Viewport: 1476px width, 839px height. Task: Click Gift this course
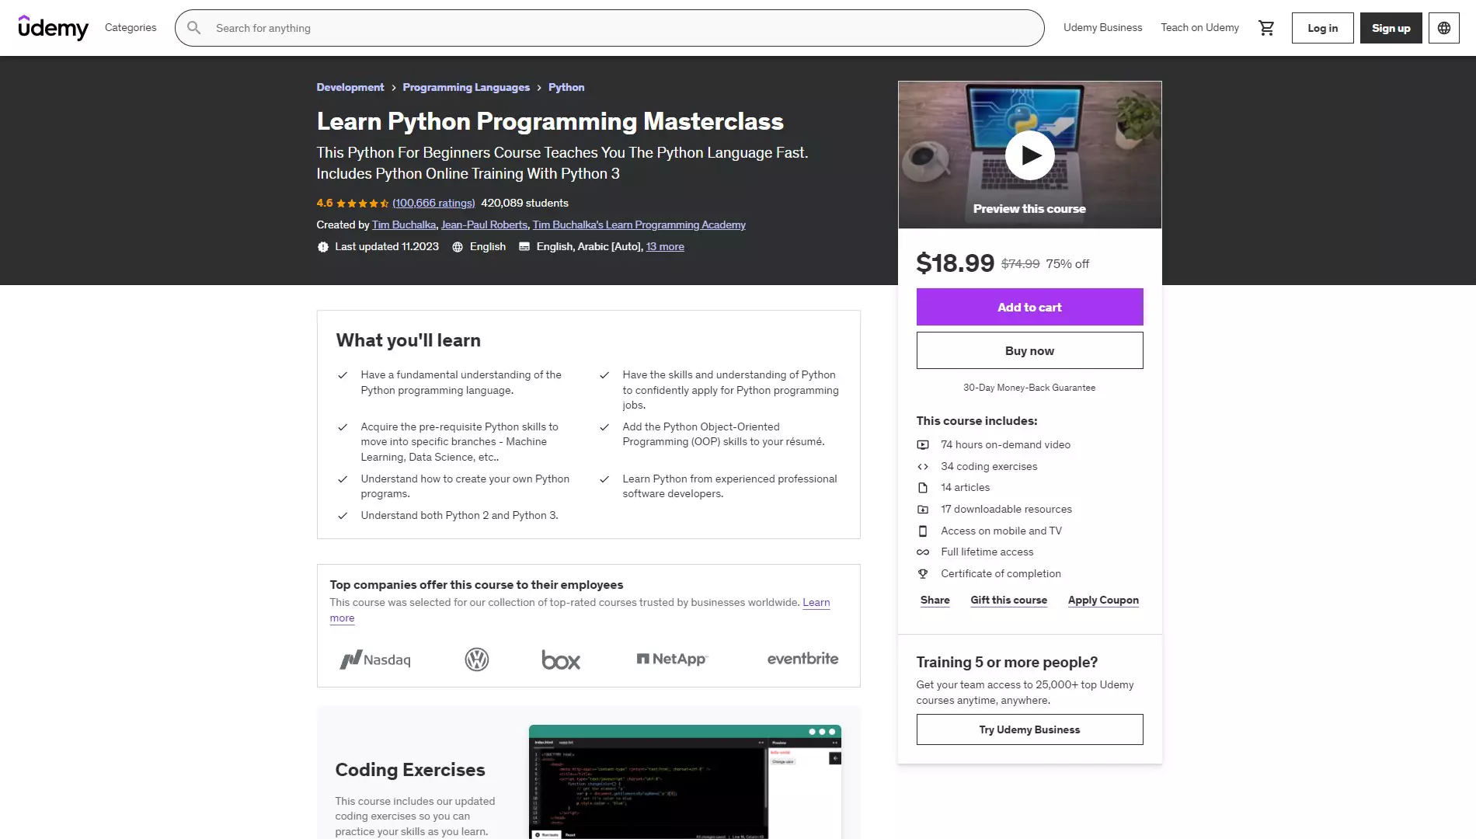click(1008, 601)
